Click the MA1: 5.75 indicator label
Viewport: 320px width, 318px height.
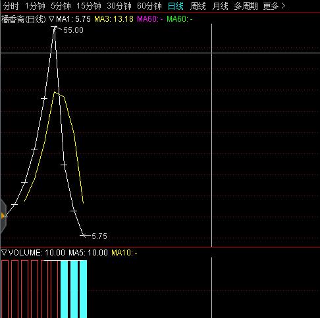73,19
